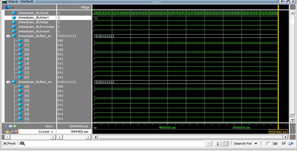Viewport: 297px width, 151px height.
Task: Click the lock cursor icon beside Cursor 1
Action: coord(7,132)
